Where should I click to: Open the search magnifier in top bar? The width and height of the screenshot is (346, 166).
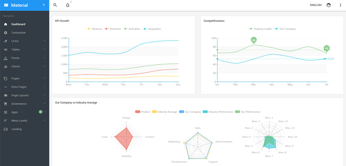pyautogui.click(x=55, y=5)
